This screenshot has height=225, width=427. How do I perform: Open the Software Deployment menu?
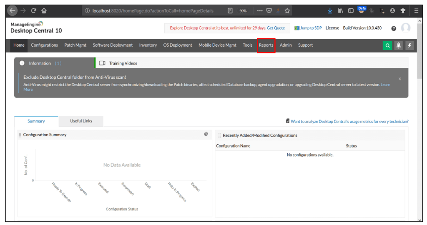pos(113,45)
